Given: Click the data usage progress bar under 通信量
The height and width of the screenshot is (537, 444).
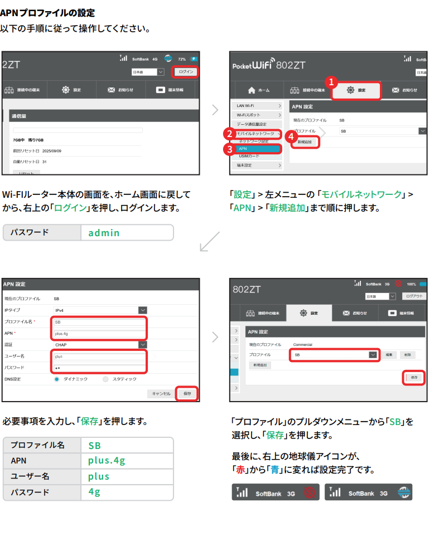Looking at the screenshot, I should tap(78, 130).
